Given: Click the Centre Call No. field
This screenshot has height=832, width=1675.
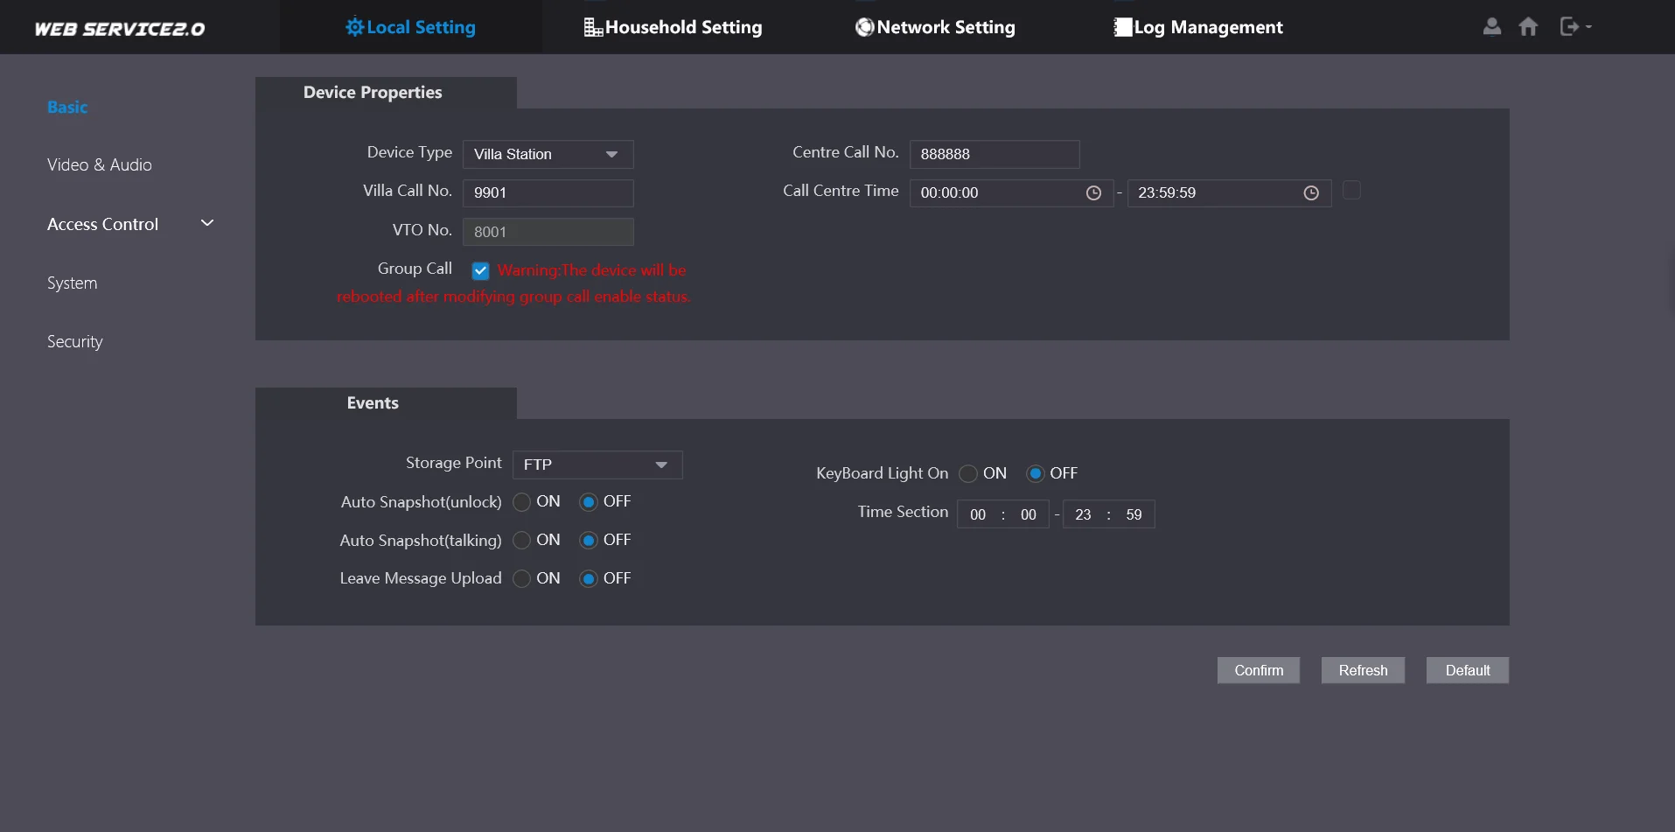Looking at the screenshot, I should click(995, 155).
